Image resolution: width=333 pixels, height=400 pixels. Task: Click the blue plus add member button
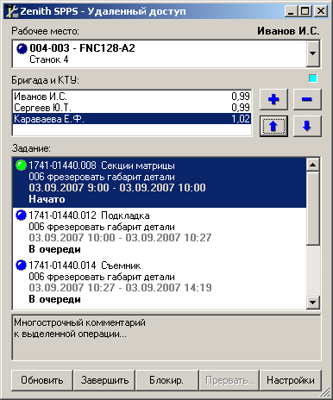click(x=273, y=99)
